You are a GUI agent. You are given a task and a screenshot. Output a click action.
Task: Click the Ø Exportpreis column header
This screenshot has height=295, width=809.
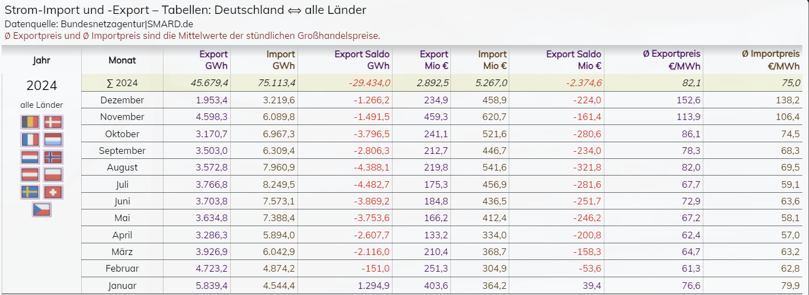pos(671,59)
